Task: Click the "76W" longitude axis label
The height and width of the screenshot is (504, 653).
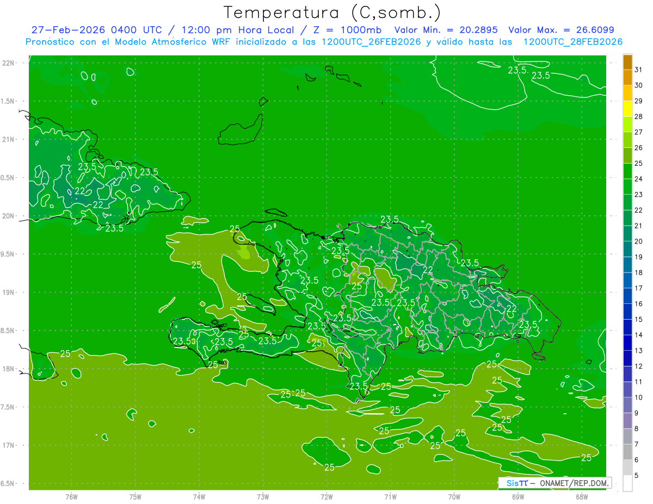Action: point(71,497)
